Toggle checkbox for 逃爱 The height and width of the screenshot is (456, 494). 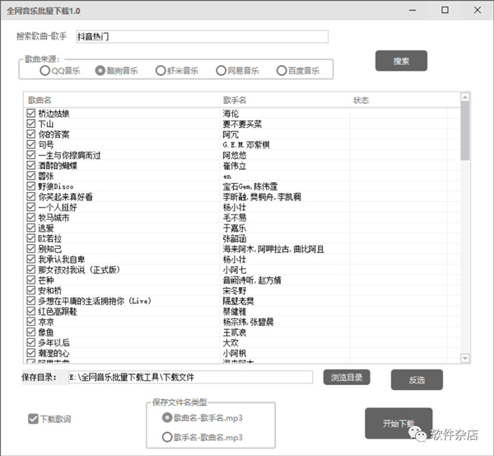pos(31,228)
